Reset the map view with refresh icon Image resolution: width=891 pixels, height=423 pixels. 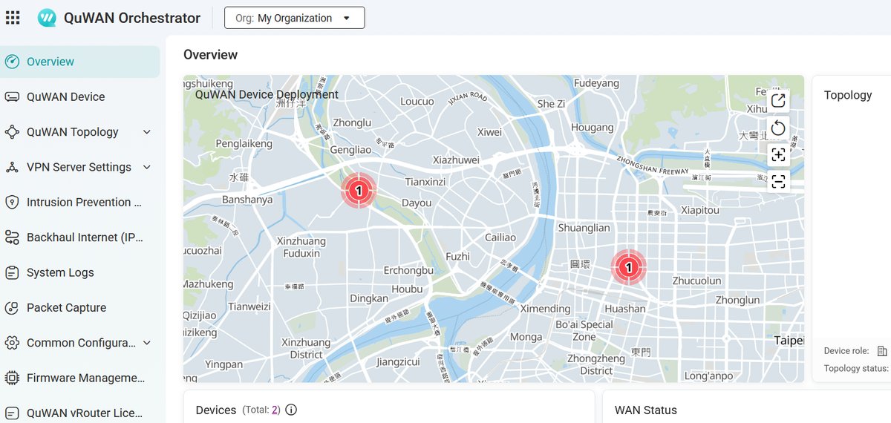(778, 128)
